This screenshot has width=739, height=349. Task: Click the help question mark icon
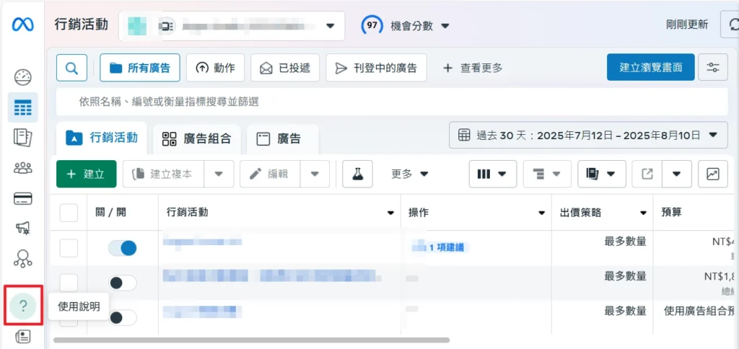pyautogui.click(x=22, y=306)
